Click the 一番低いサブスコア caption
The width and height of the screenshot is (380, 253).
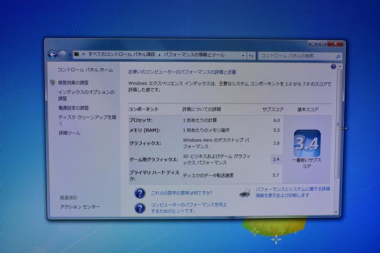coord(307,163)
